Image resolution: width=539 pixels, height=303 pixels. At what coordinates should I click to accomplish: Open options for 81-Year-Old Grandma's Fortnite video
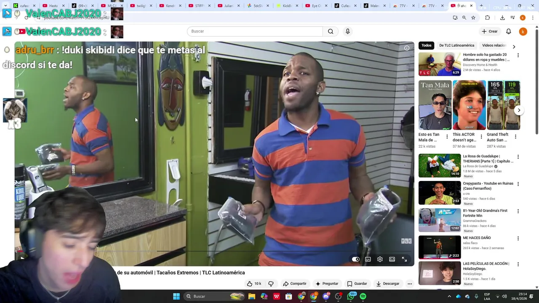tap(518, 211)
